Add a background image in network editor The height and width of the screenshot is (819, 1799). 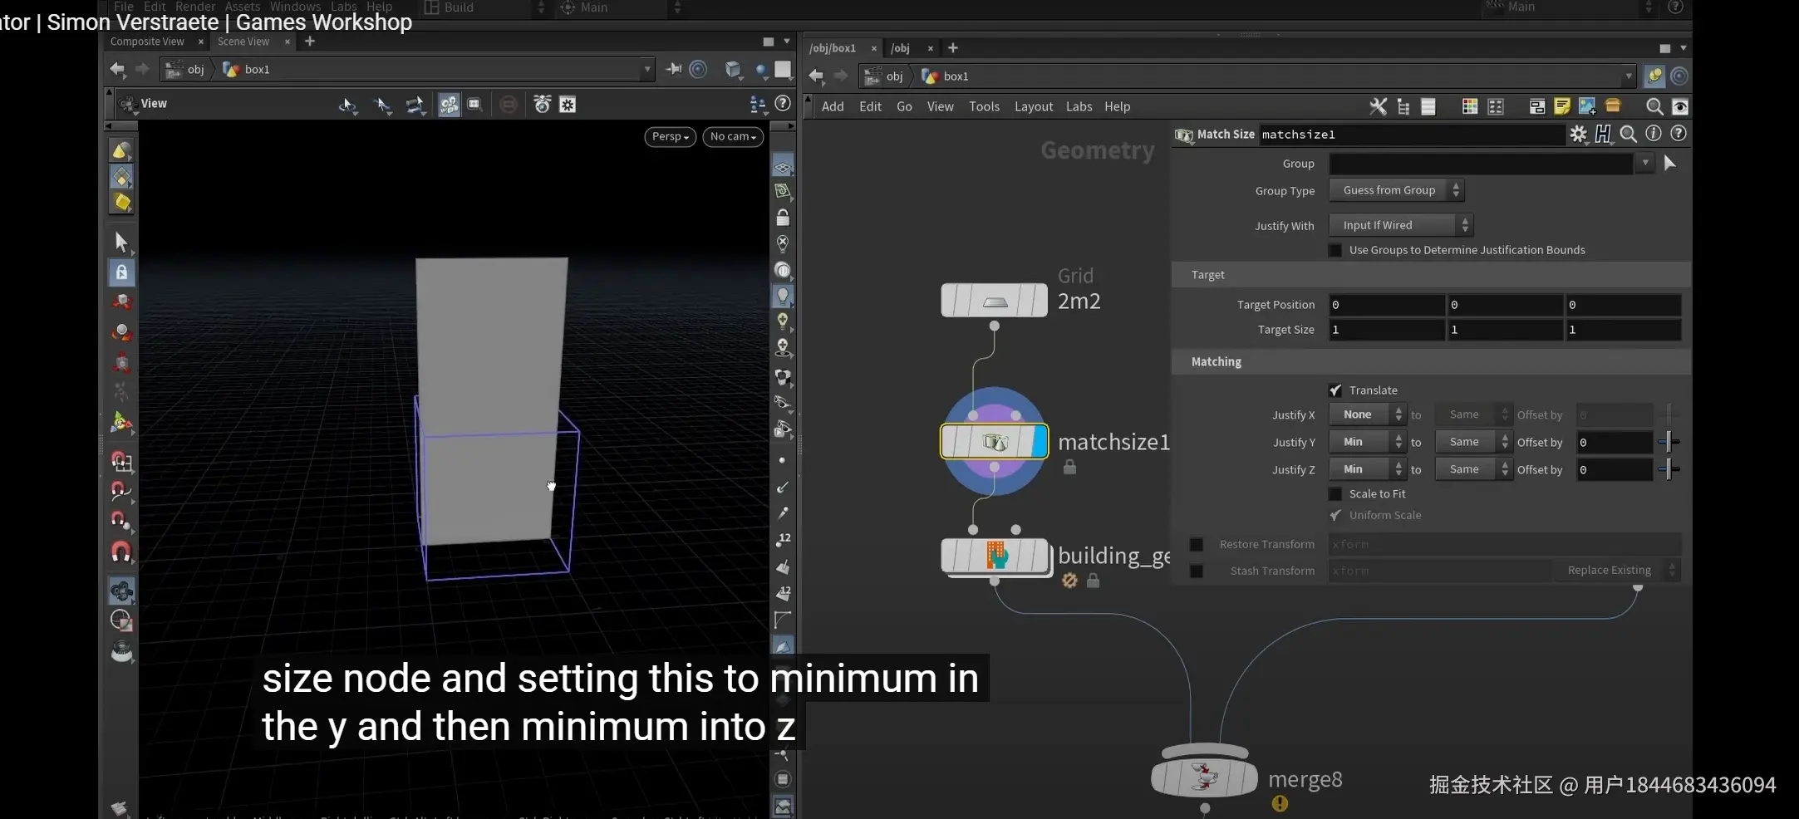1587,106
